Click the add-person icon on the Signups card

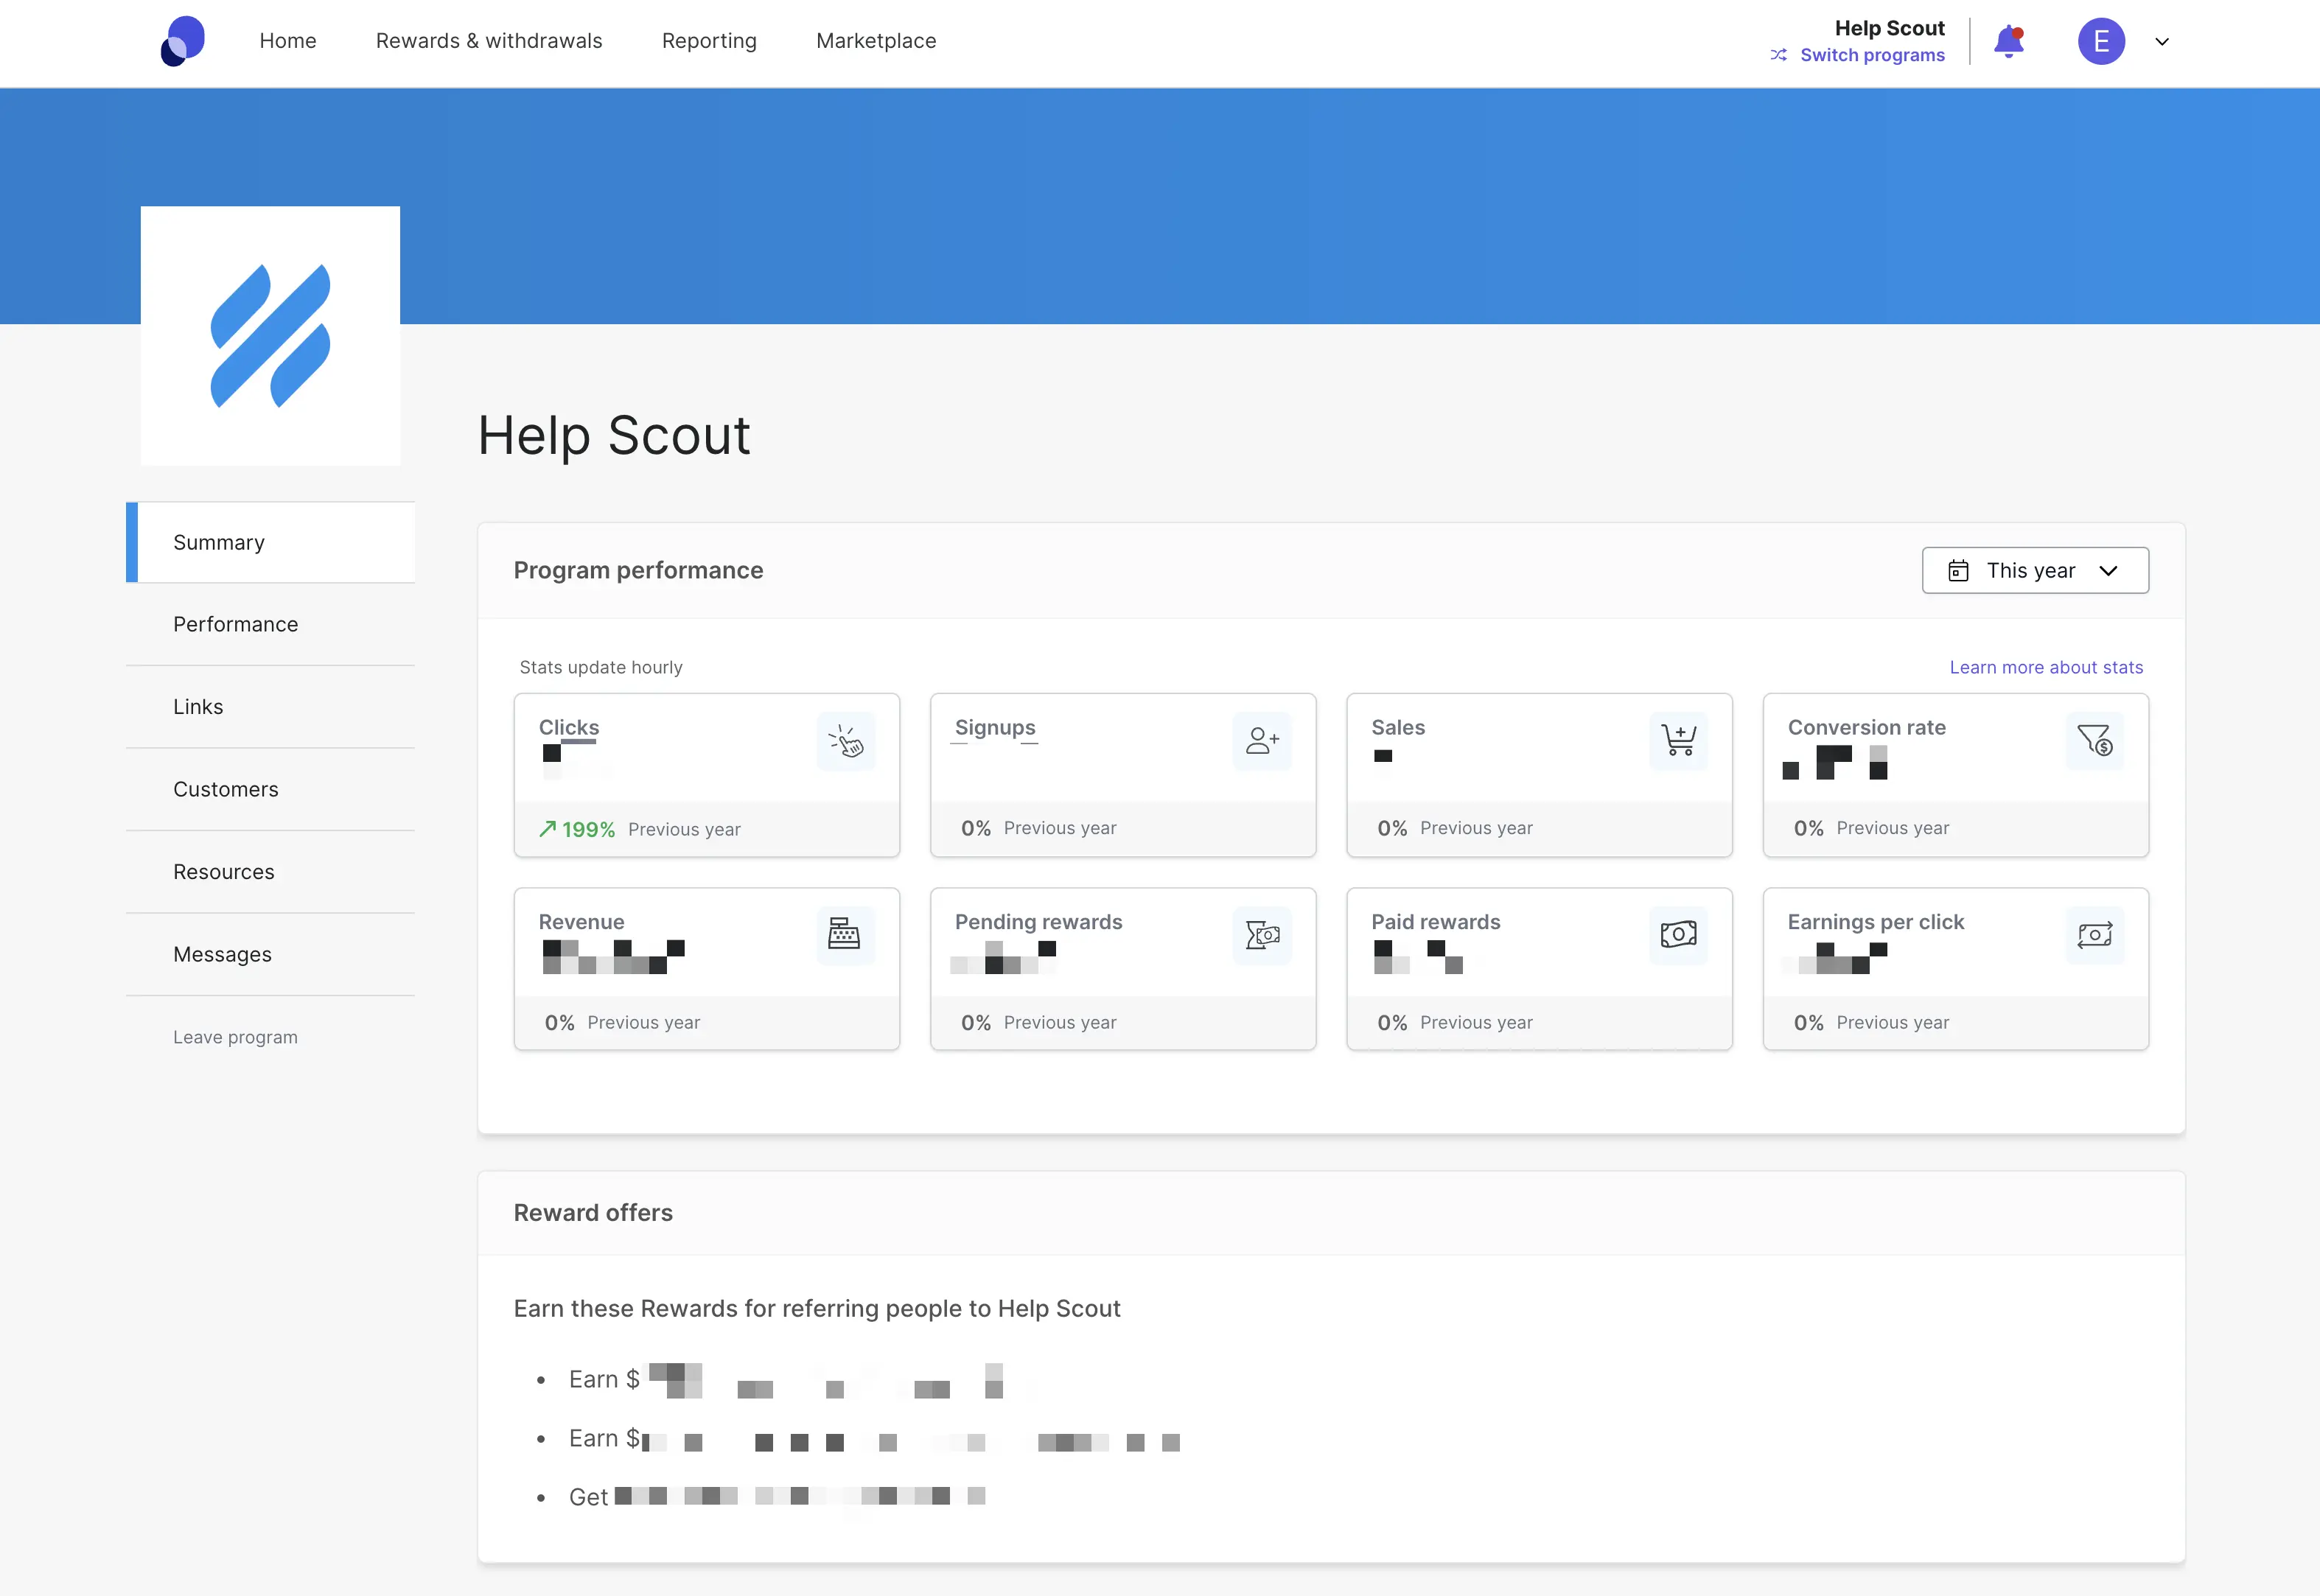(x=1262, y=741)
